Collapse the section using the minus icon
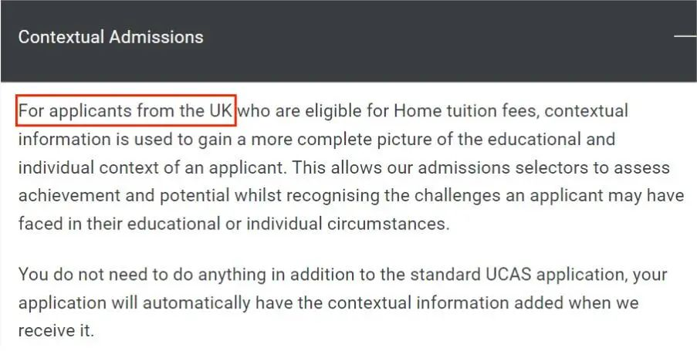The image size is (697, 351). (685, 36)
